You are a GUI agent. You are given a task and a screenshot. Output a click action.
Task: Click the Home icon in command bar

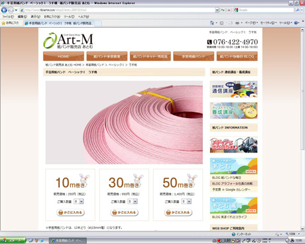pos(212,23)
